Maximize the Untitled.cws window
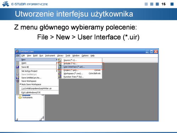 tap(152, 51)
